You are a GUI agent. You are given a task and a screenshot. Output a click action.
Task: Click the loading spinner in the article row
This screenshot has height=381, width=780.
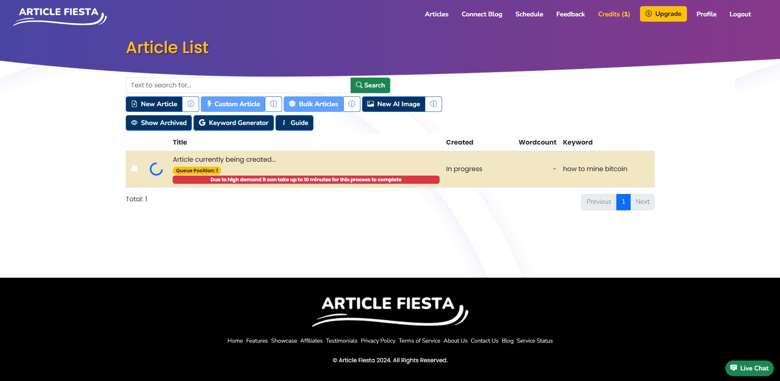tap(156, 169)
